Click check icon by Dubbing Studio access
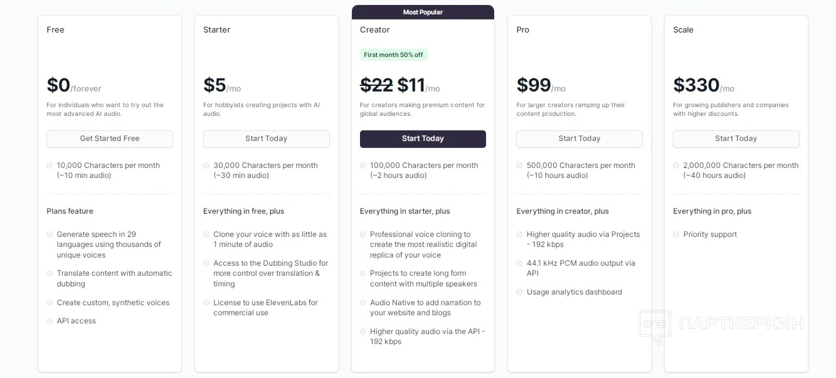The image size is (836, 378). click(x=206, y=263)
